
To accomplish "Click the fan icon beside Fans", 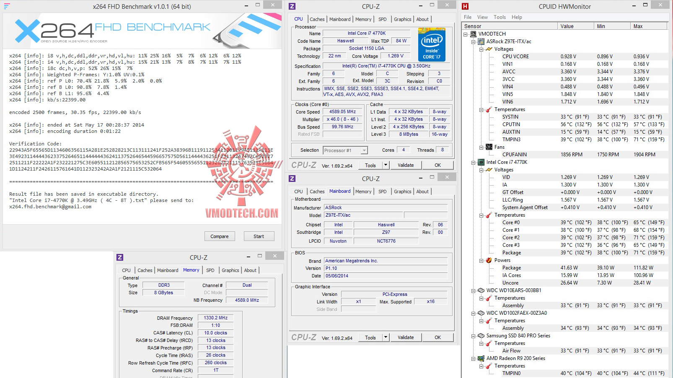I will coord(489,147).
